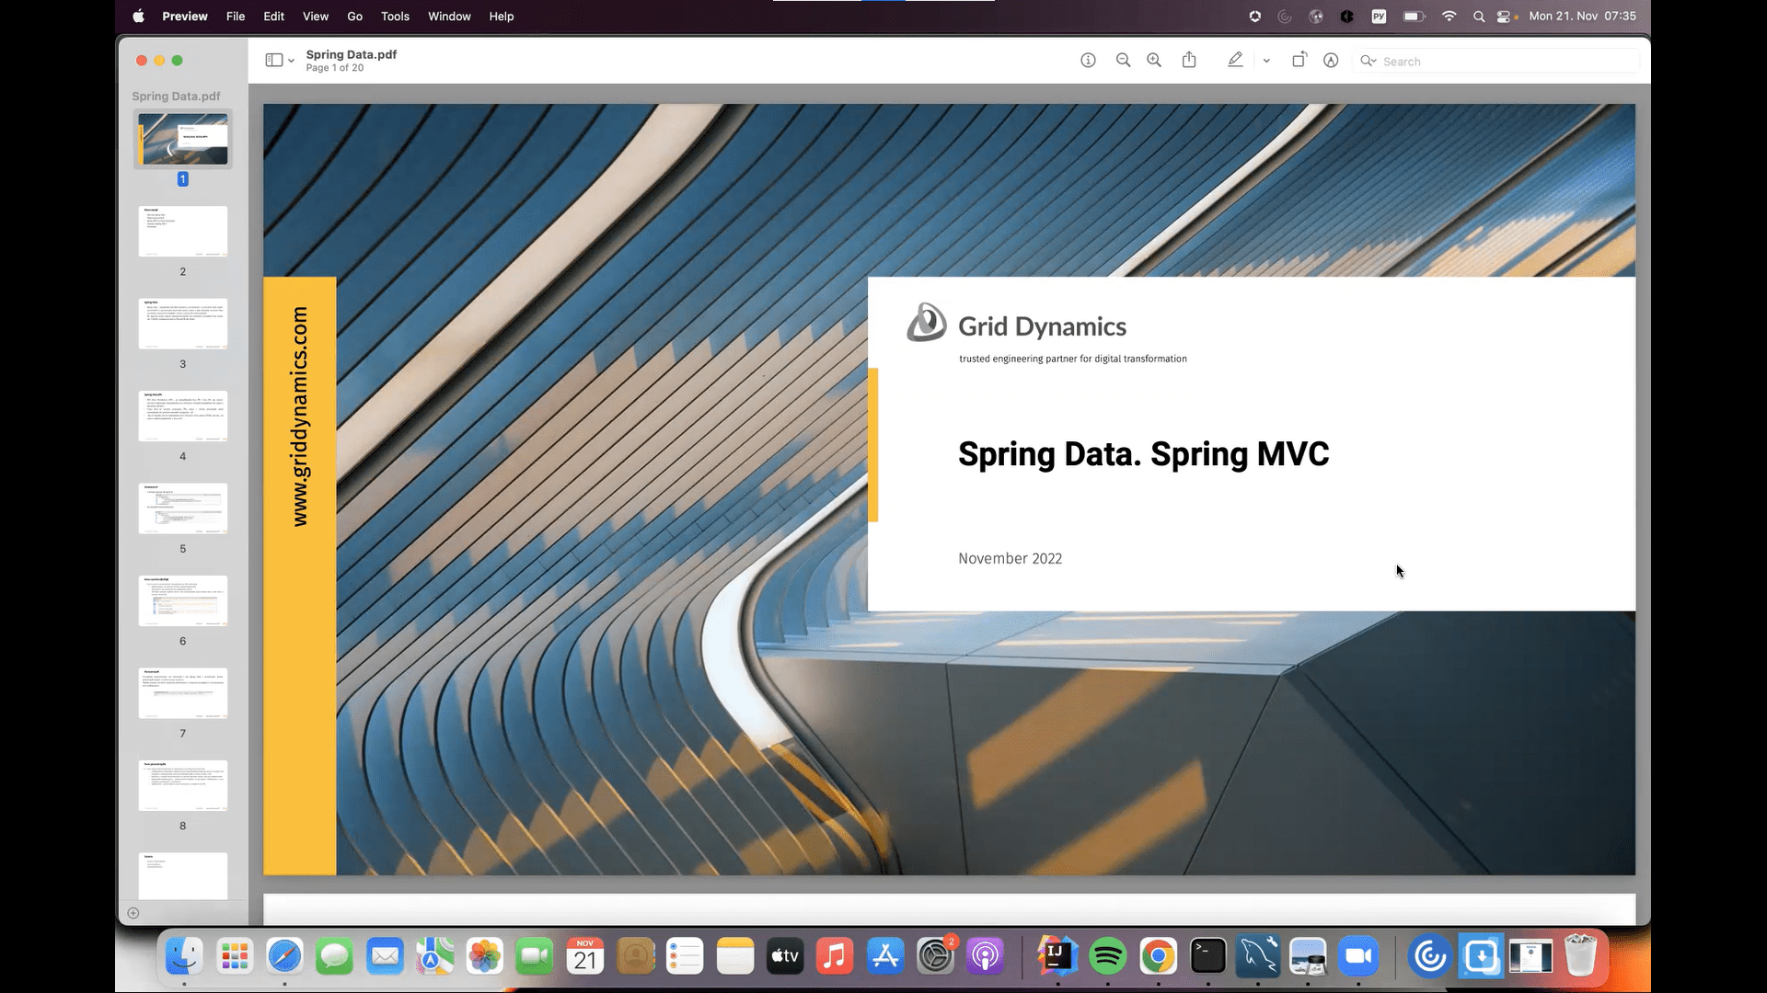
Task: Open the Window menu
Action: click(449, 16)
